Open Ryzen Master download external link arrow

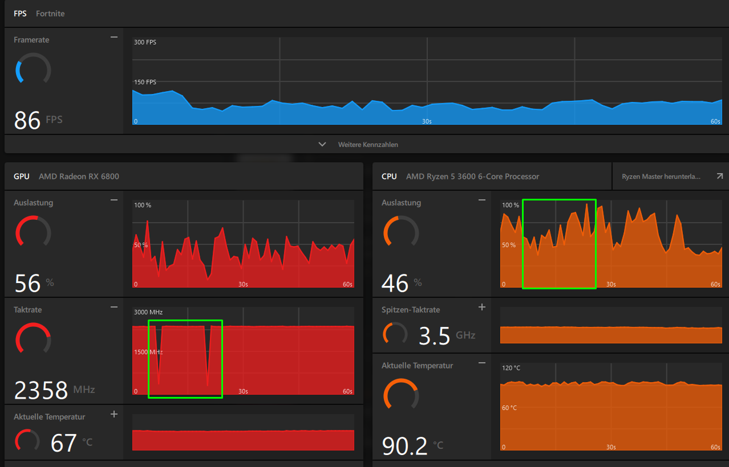(x=719, y=177)
